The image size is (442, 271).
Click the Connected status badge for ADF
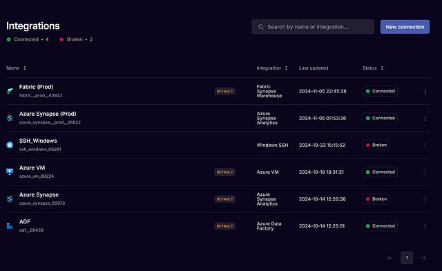pyautogui.click(x=380, y=226)
